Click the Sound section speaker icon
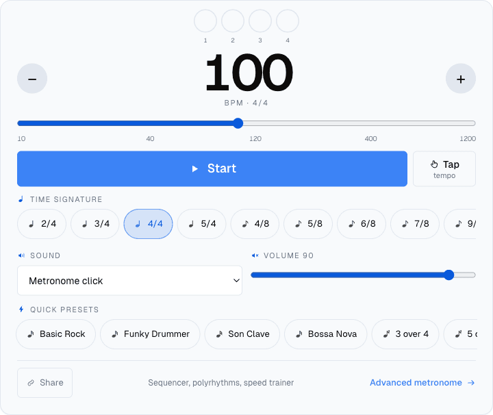 pos(21,255)
